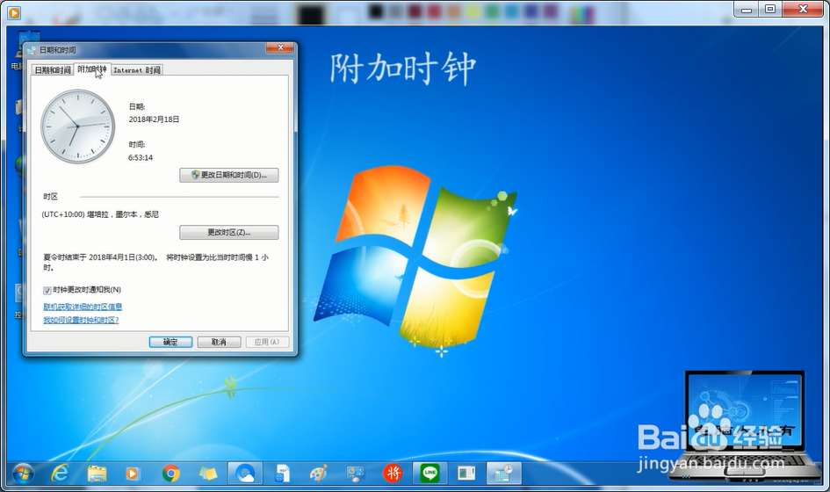830x492 pixels.
Task: Open the red Chinese chess game icon
Action: [393, 473]
